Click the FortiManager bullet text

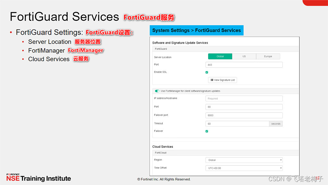pyautogui.click(x=46, y=51)
